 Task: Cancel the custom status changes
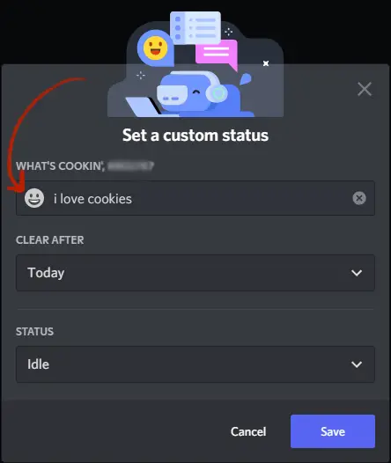click(248, 431)
